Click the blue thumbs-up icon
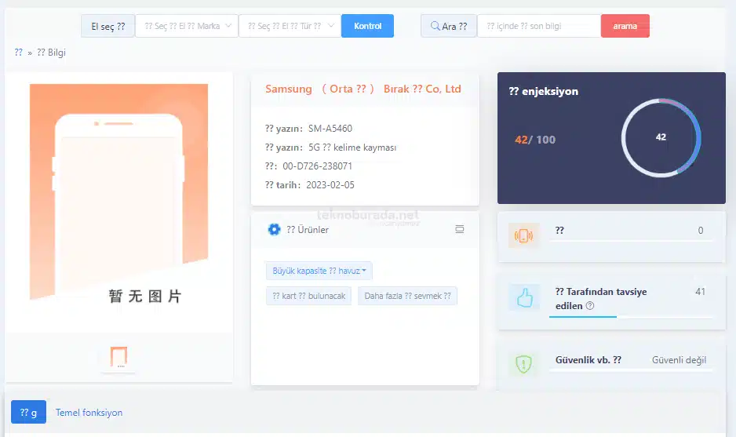 point(524,297)
